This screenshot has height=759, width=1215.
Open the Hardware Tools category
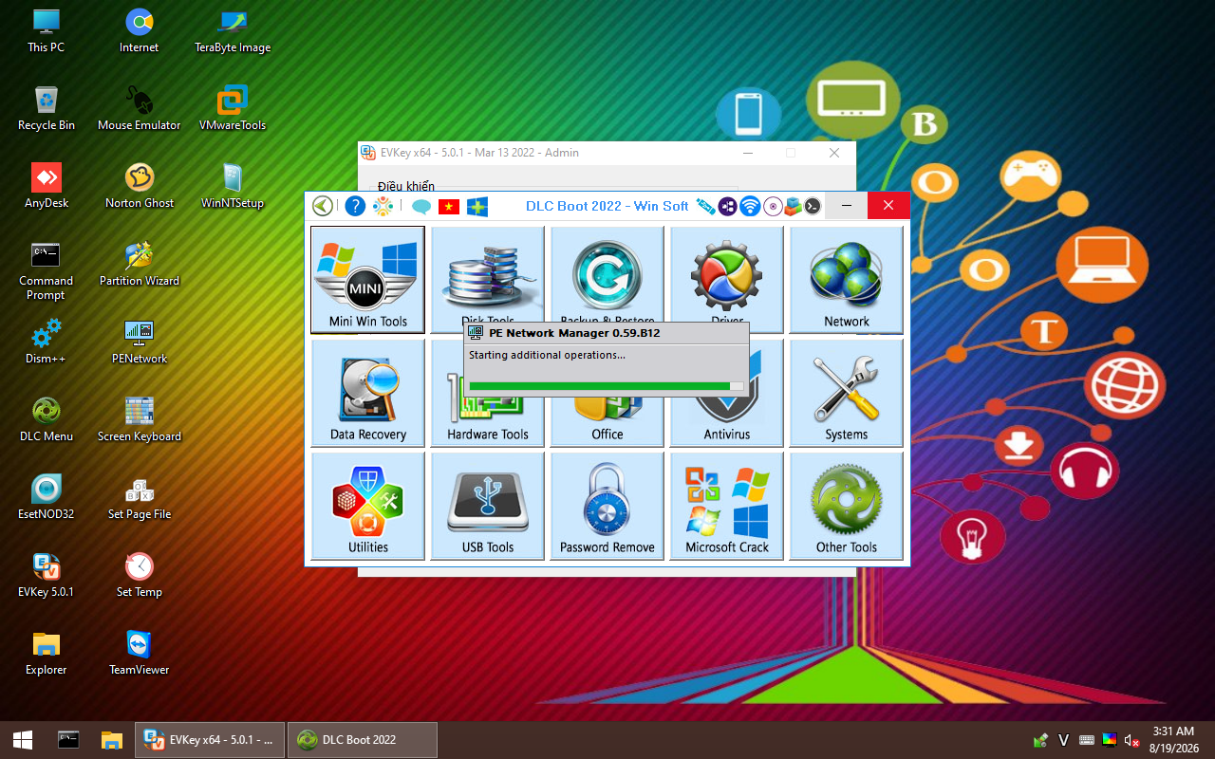pos(487,417)
